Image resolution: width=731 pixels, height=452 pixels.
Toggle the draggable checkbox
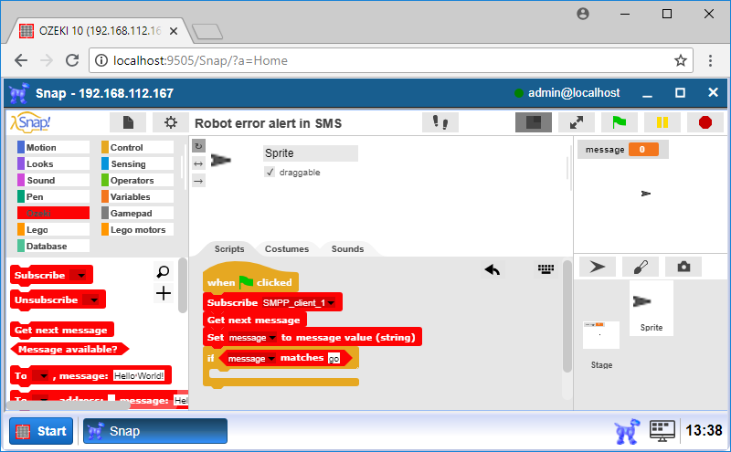point(270,172)
